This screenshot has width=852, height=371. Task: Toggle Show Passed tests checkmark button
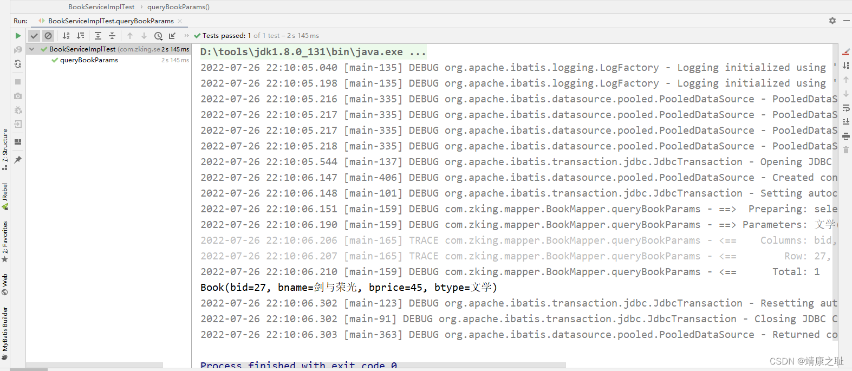[34, 36]
